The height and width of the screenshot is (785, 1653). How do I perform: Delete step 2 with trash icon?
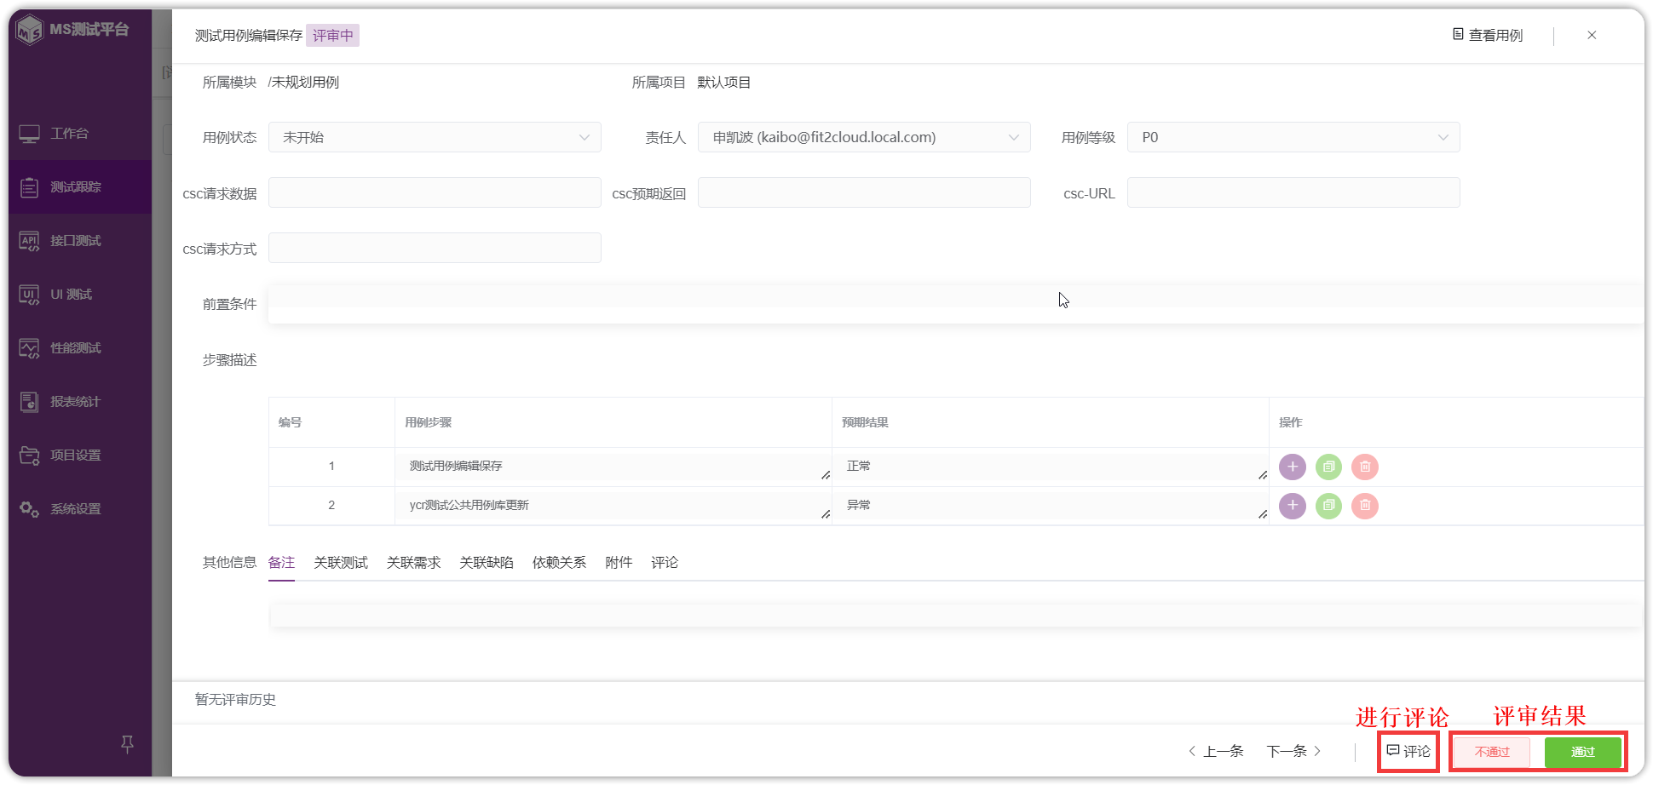coord(1365,506)
